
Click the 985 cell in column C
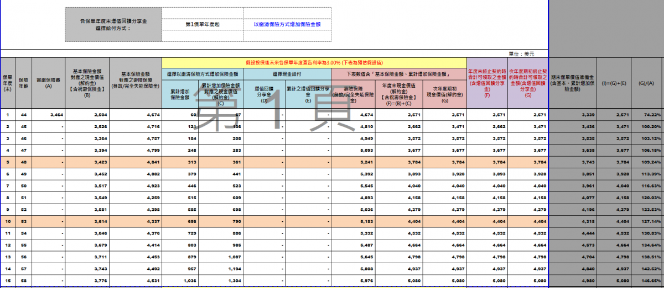click(x=221, y=245)
